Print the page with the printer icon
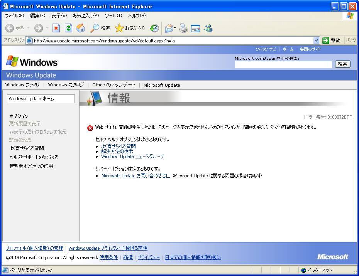359x276 pixels. [183, 28]
